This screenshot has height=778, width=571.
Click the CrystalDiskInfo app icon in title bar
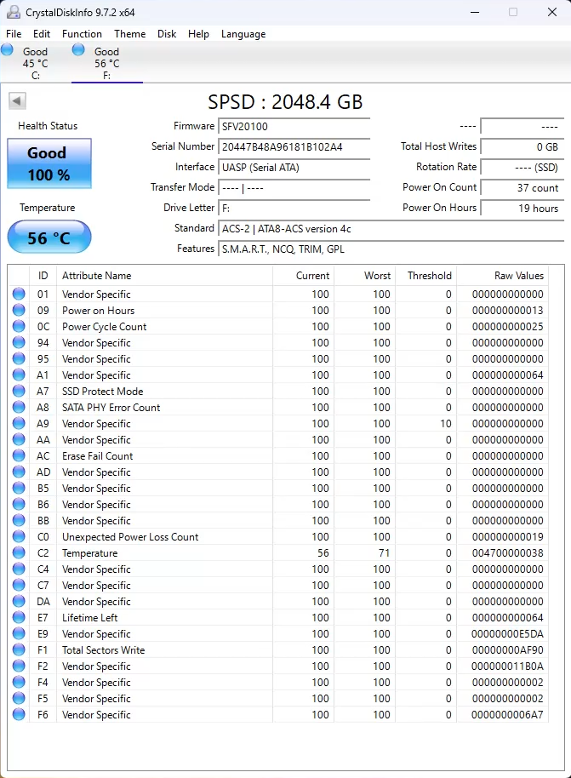pyautogui.click(x=12, y=13)
